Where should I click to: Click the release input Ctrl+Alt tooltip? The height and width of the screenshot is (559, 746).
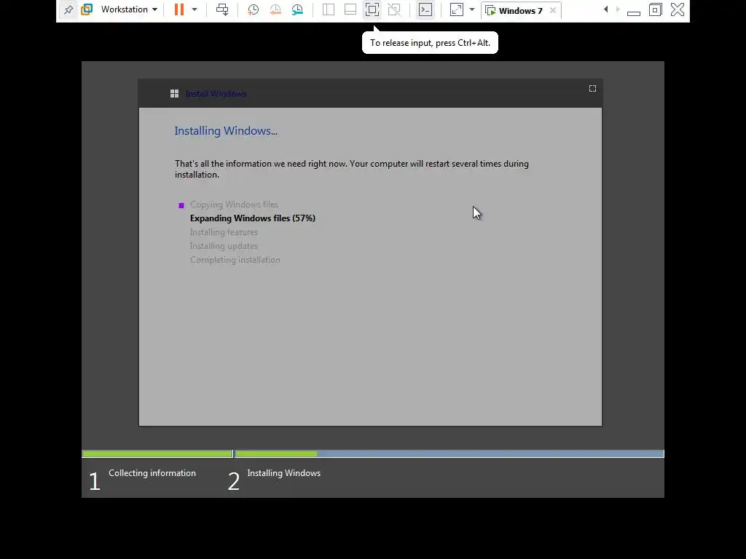(x=430, y=43)
